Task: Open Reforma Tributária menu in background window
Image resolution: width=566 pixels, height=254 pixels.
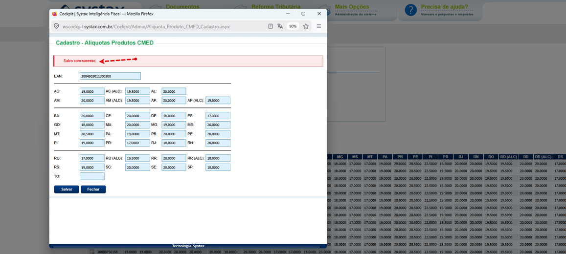Action: coord(276,7)
